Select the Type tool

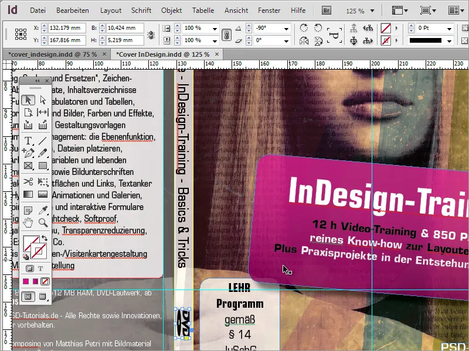click(x=28, y=140)
